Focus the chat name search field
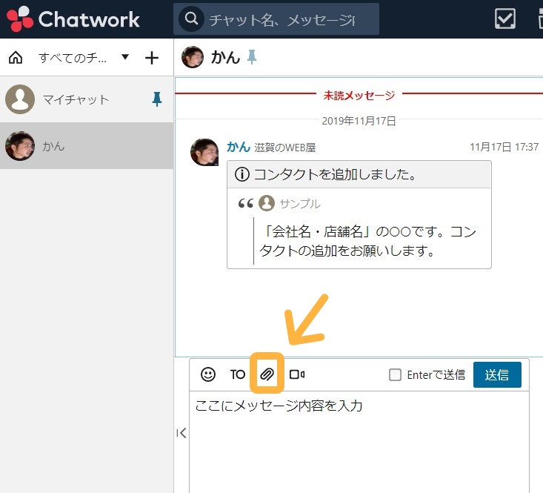This screenshot has width=543, height=493. coord(283,19)
